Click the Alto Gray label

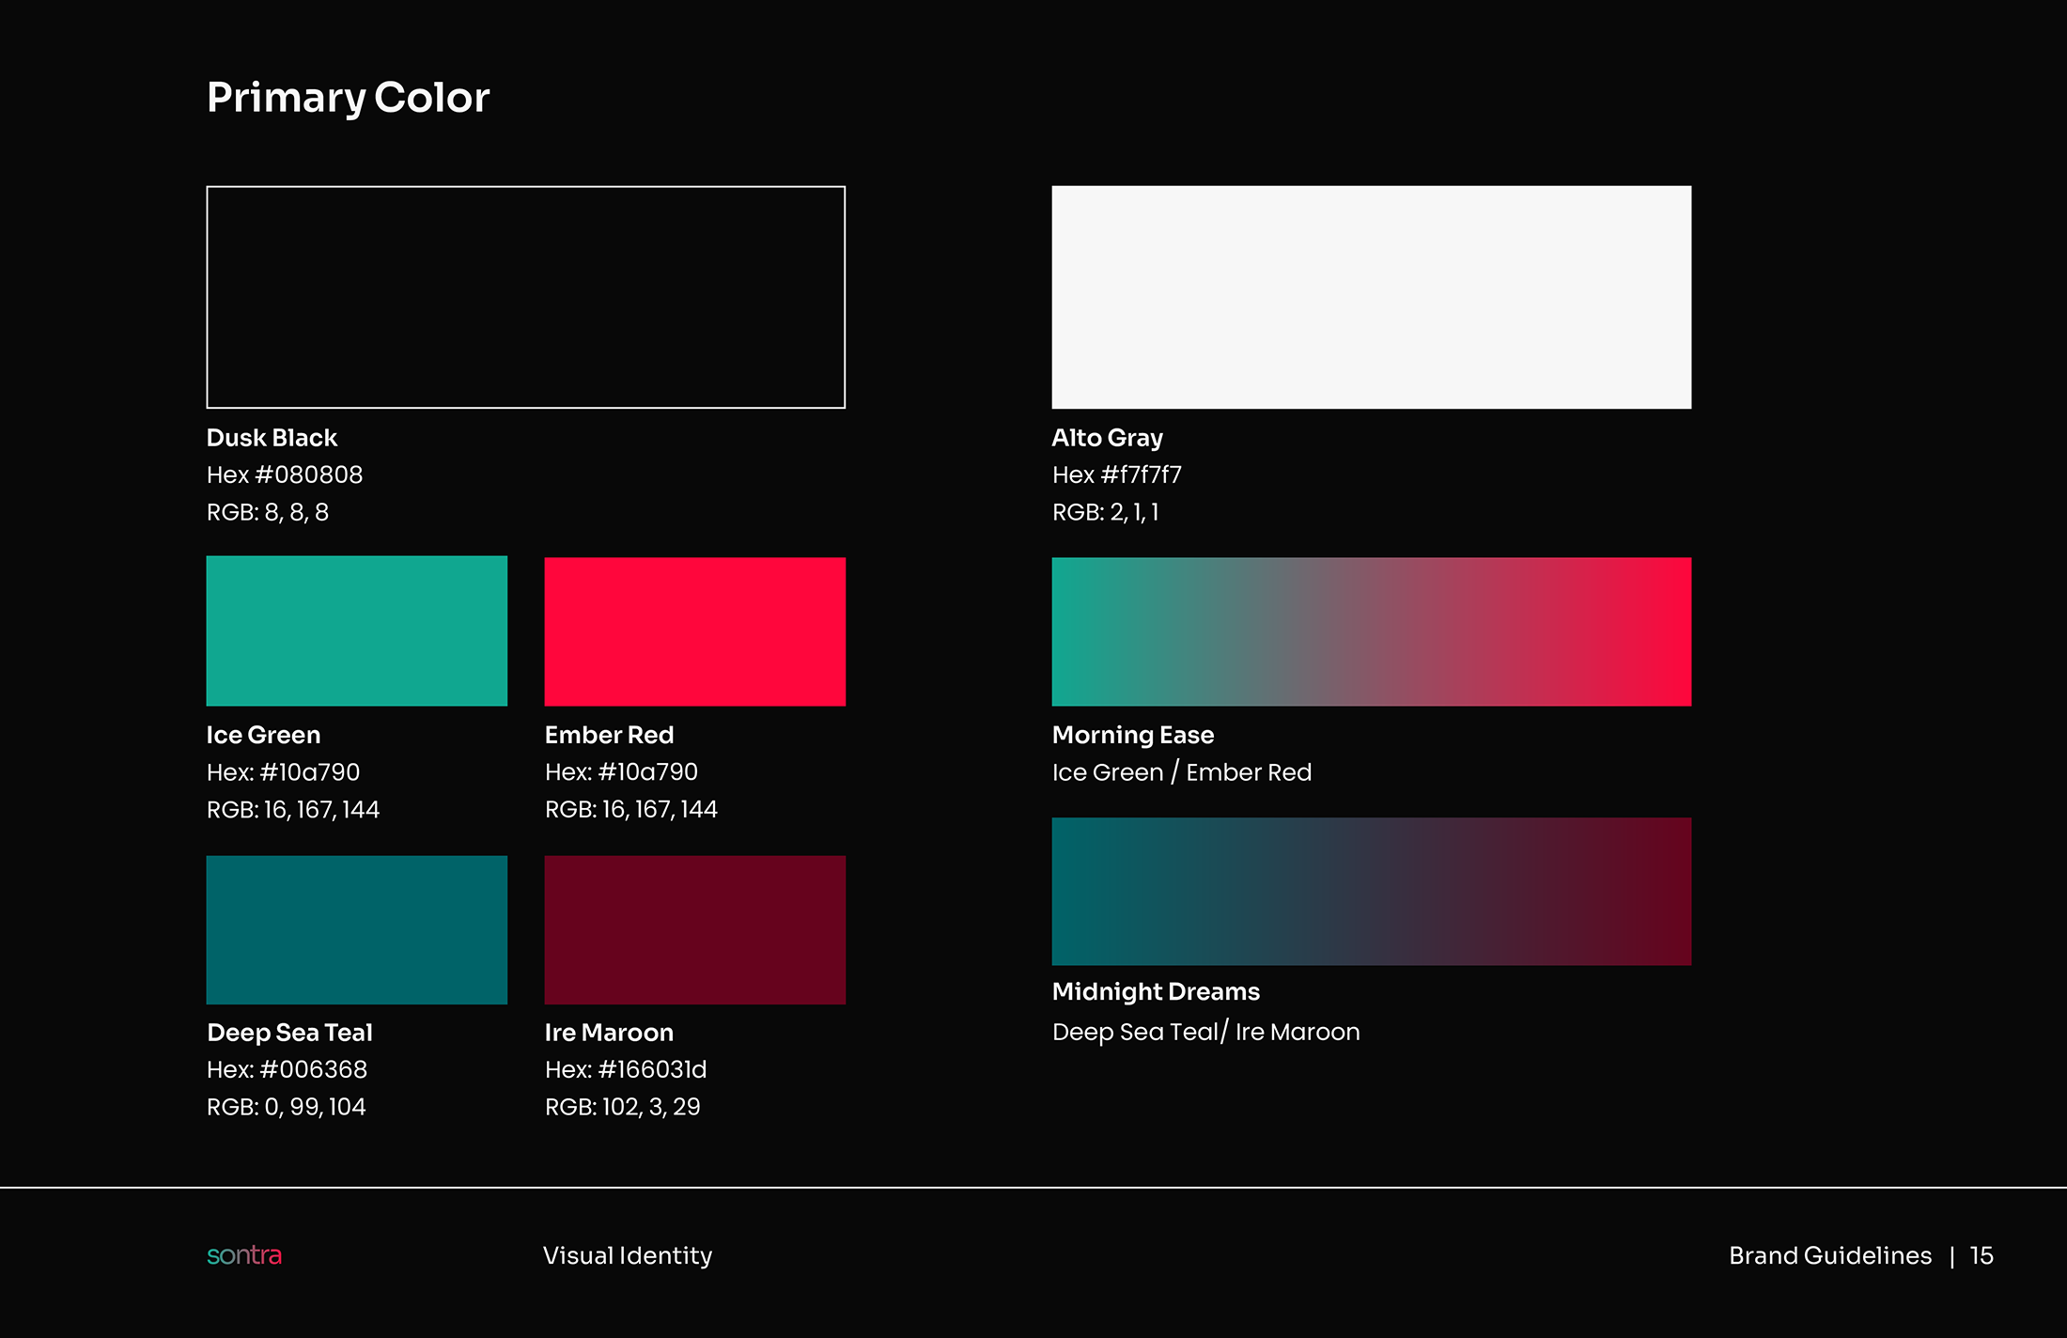[1108, 438]
